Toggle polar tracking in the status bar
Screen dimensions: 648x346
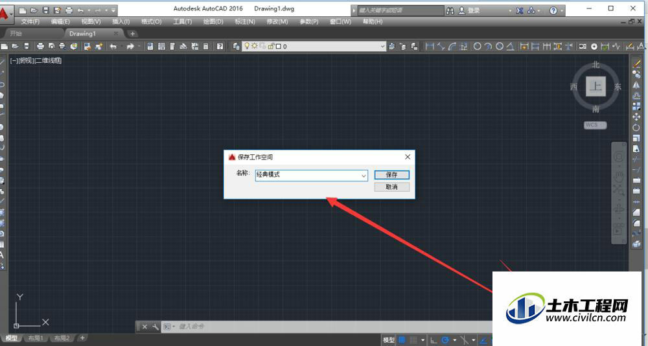pos(445,340)
